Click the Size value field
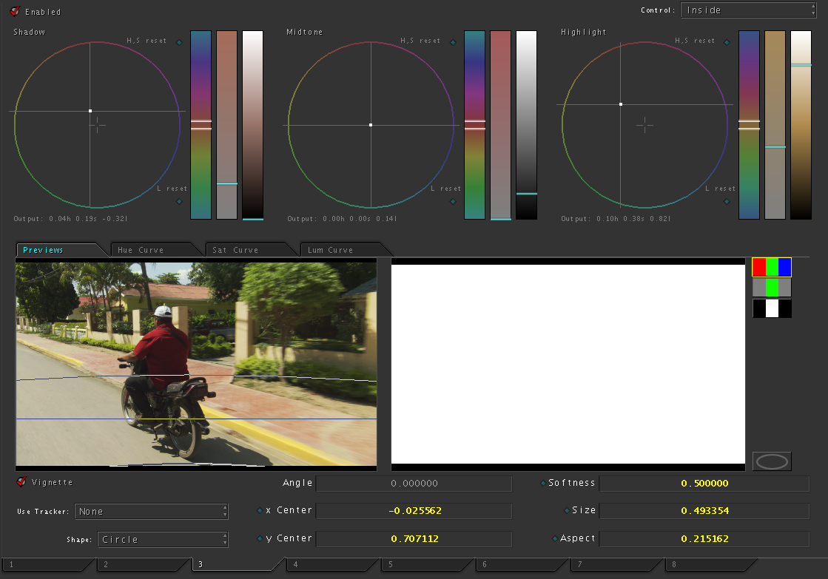 pyautogui.click(x=704, y=511)
